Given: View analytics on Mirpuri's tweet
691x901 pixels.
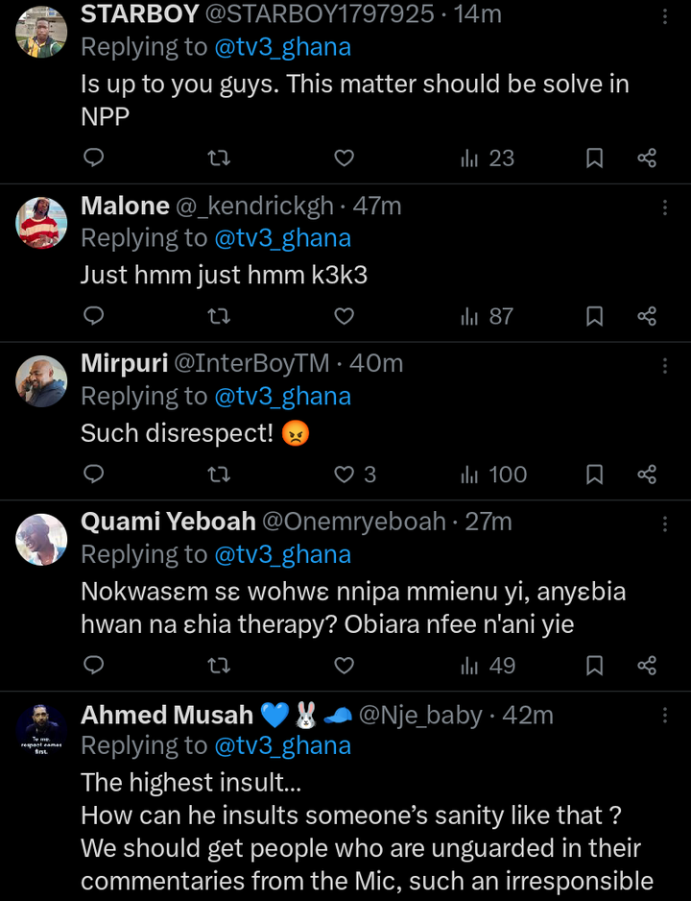Looking at the screenshot, I should click(493, 474).
